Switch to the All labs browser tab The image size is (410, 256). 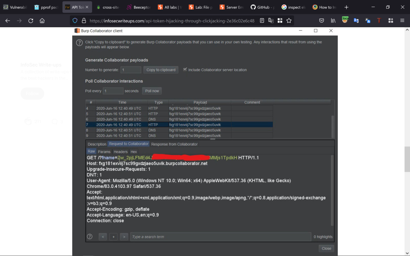click(169, 7)
